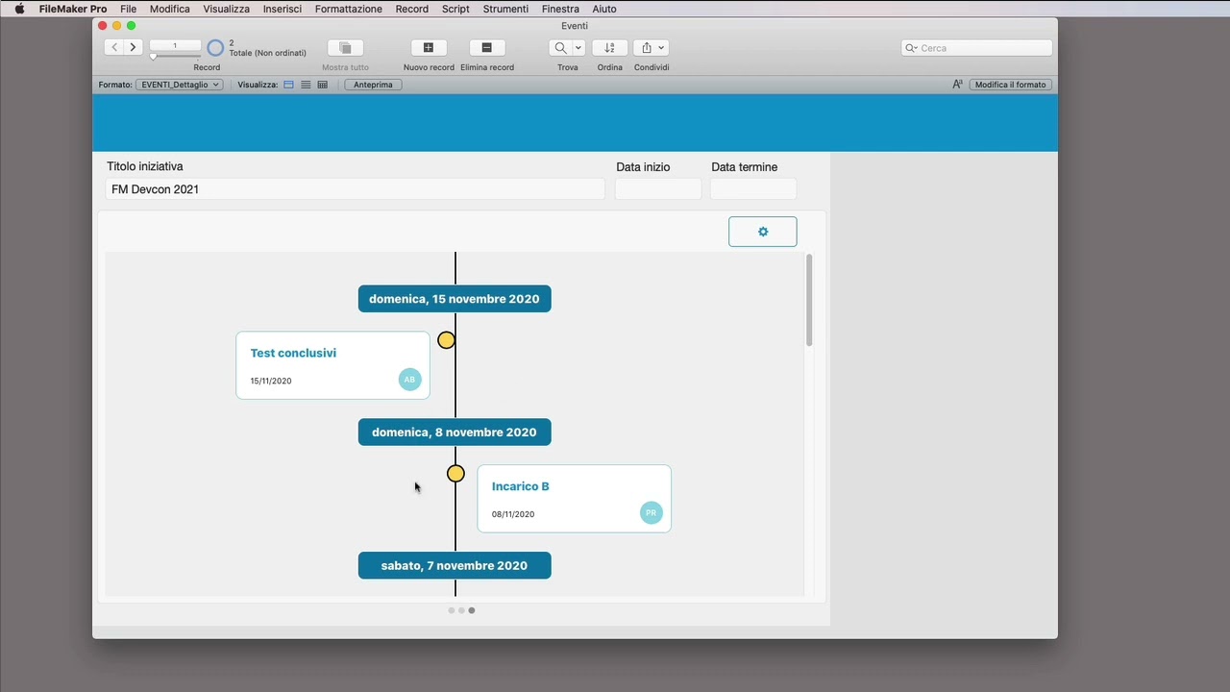The image size is (1230, 692).
Task: Click the gear settings button
Action: pos(763,232)
